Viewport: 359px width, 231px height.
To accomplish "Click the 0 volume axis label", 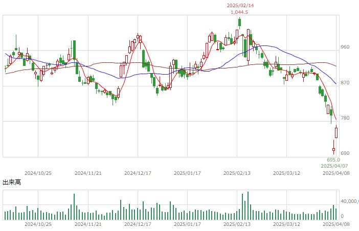I will pyautogui.click(x=342, y=216).
